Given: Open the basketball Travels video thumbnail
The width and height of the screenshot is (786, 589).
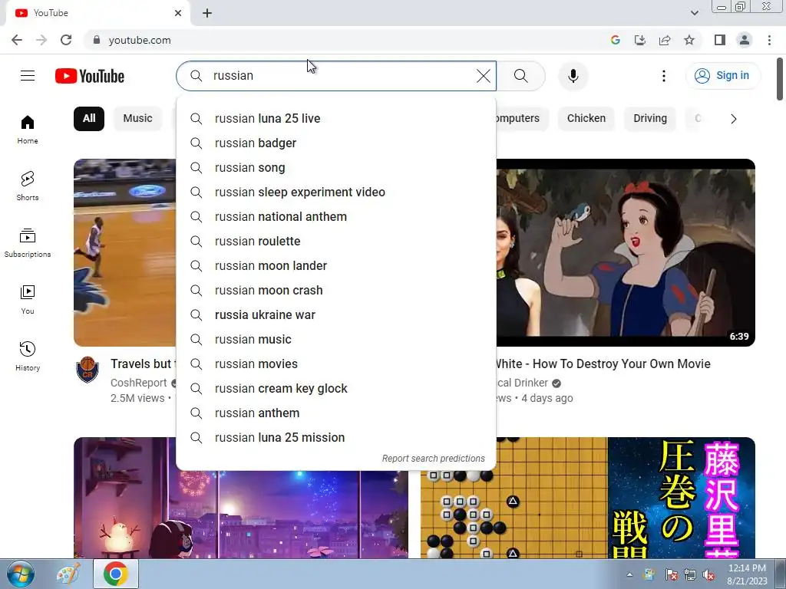Looking at the screenshot, I should pyautogui.click(x=125, y=252).
